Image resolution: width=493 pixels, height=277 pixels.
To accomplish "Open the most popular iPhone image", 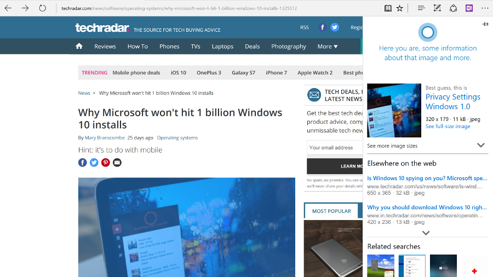I will [333, 249].
